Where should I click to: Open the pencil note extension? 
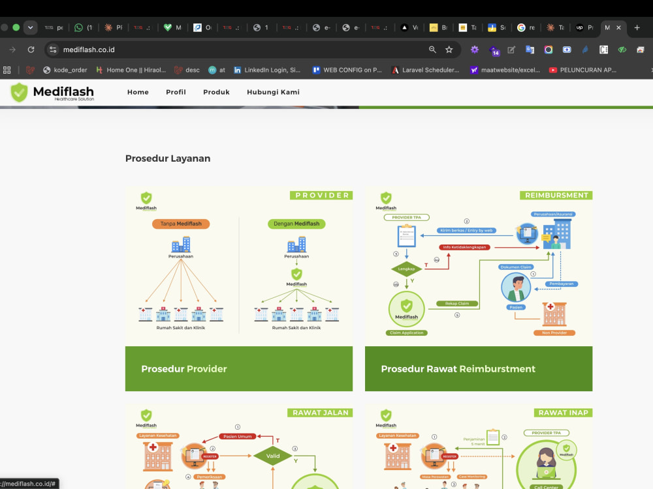tap(511, 50)
